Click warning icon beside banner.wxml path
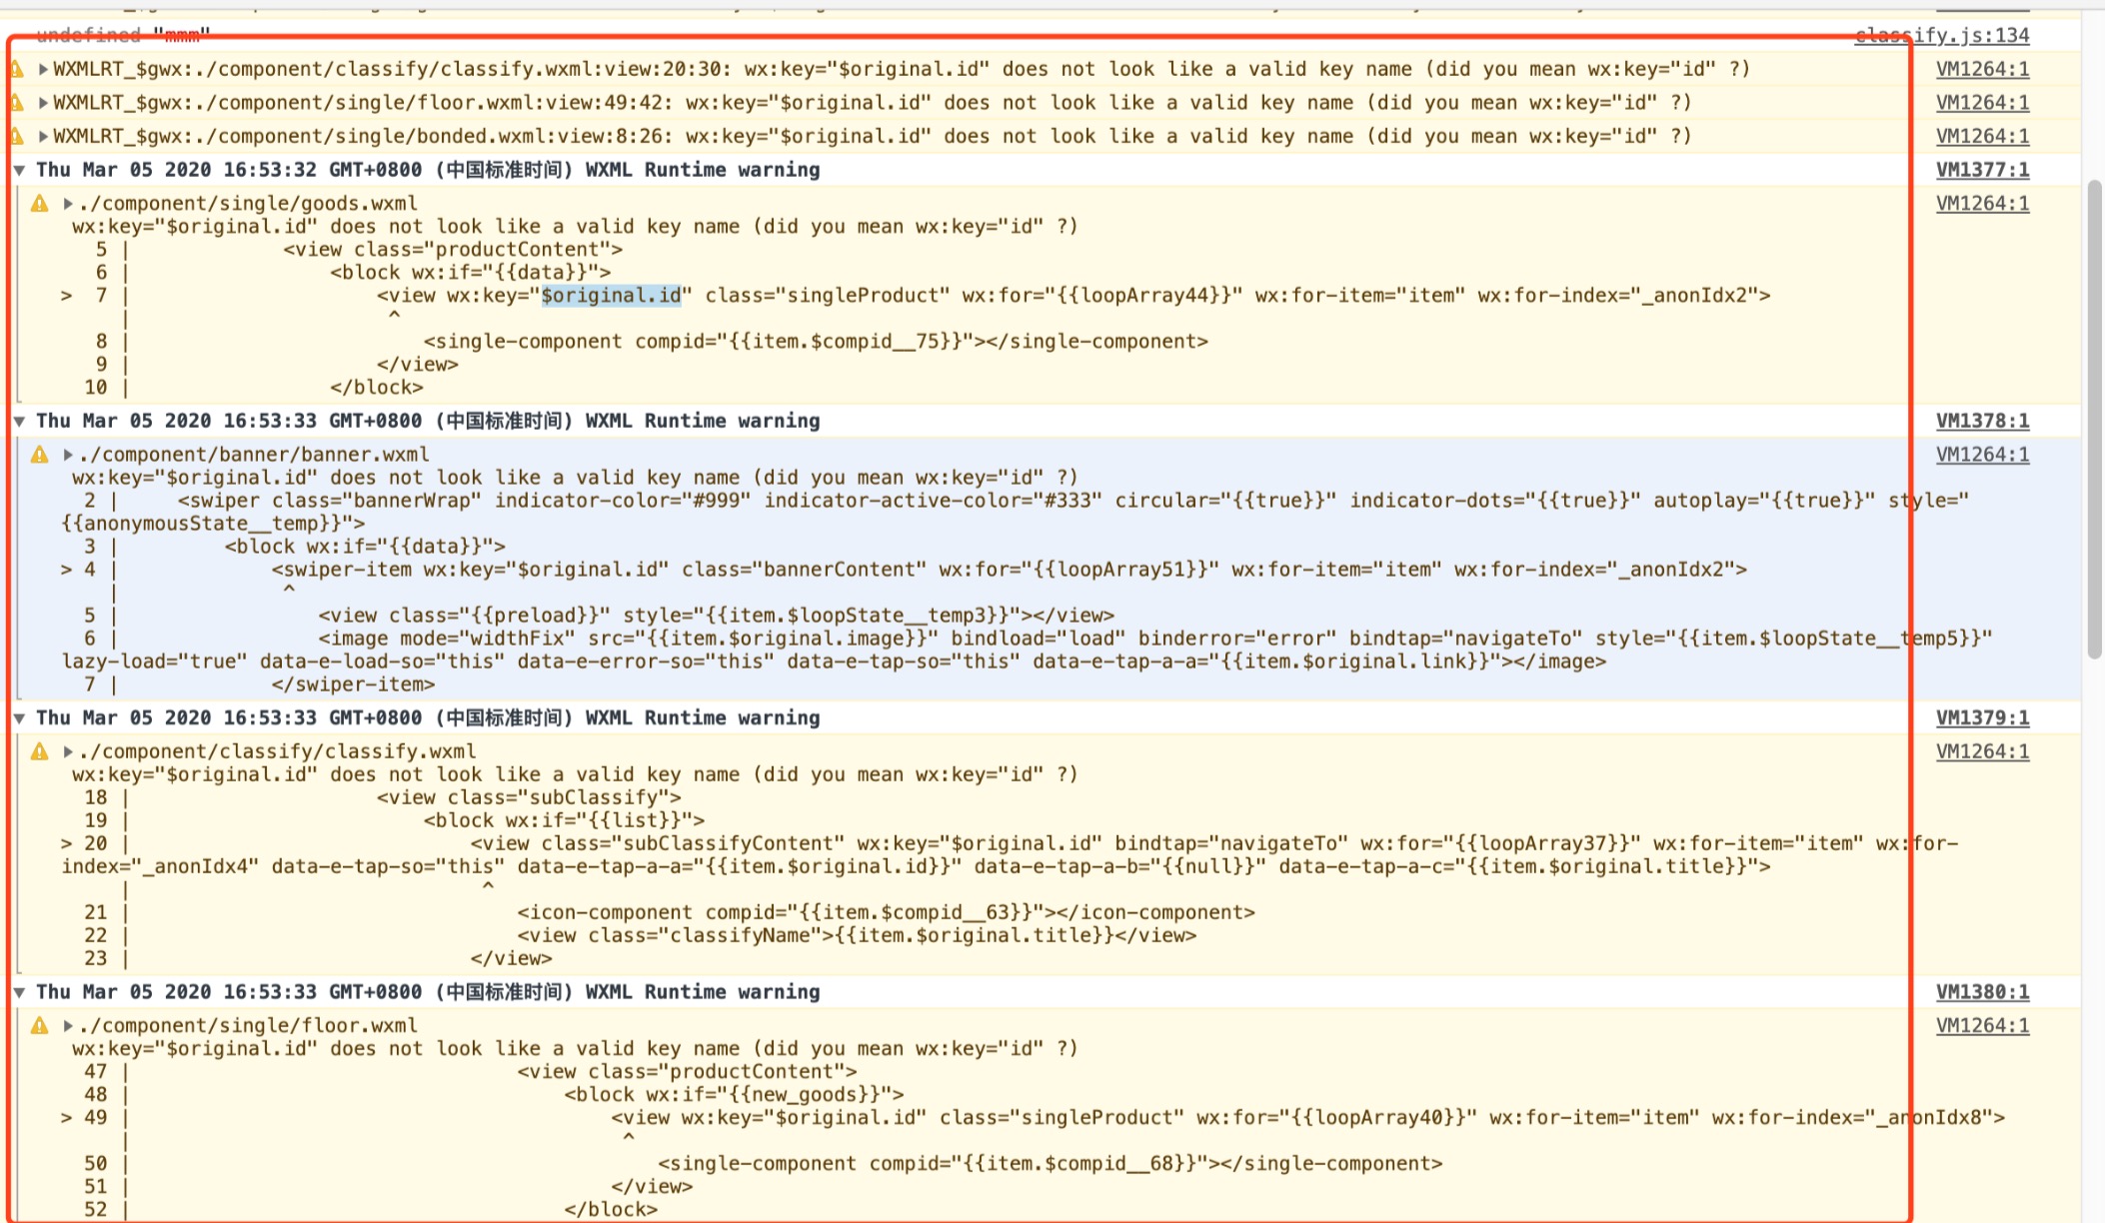The height and width of the screenshot is (1223, 2105). tap(39, 455)
